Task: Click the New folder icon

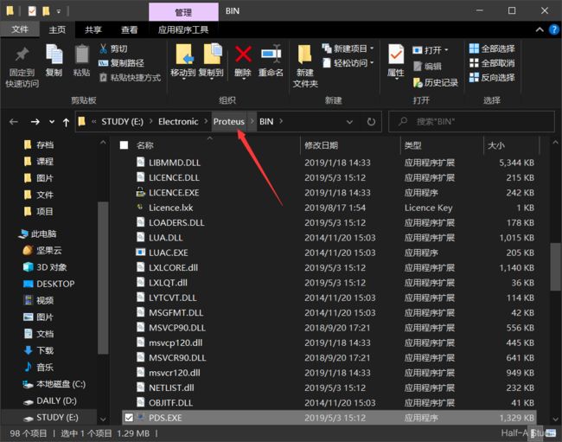Action: [x=305, y=54]
